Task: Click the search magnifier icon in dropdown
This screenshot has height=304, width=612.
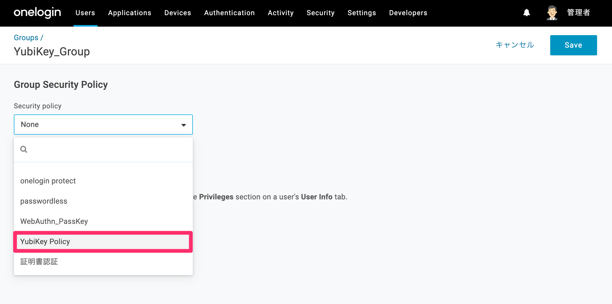Action: [x=24, y=149]
